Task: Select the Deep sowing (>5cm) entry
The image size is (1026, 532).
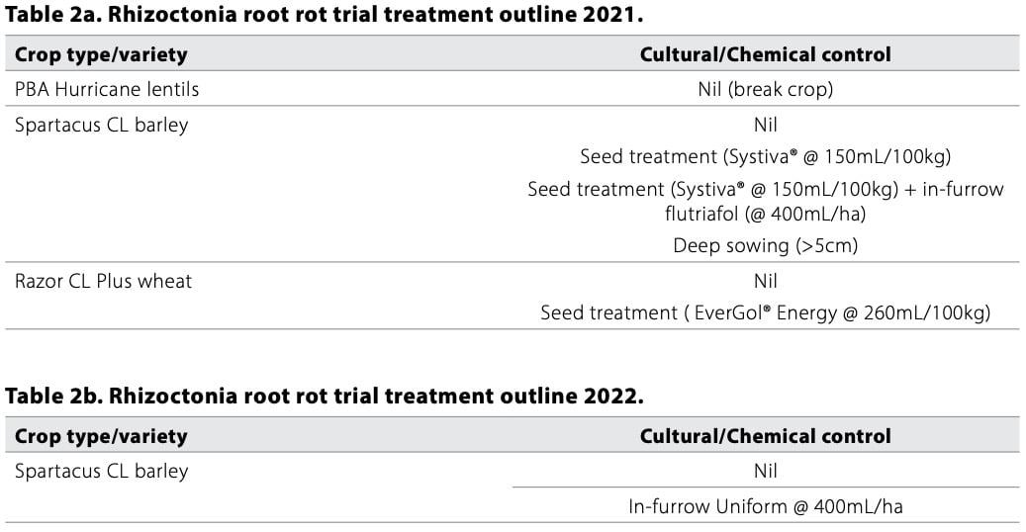Action: coord(765,245)
